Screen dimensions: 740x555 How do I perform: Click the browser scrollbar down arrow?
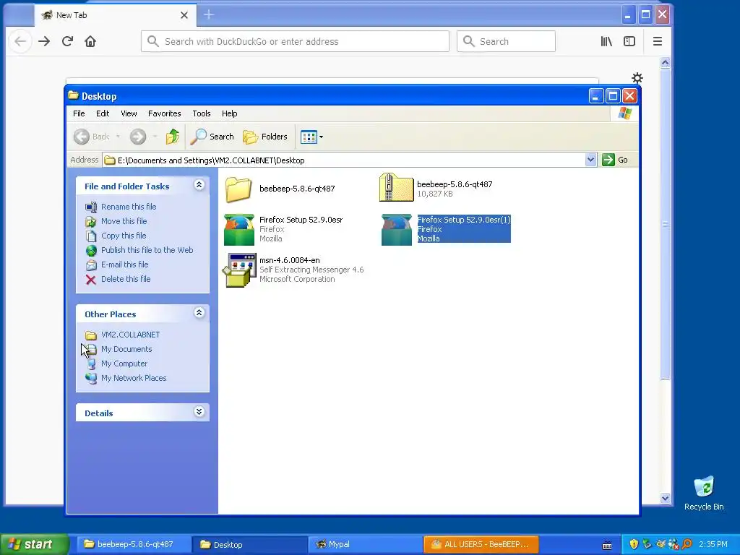pyautogui.click(x=665, y=498)
